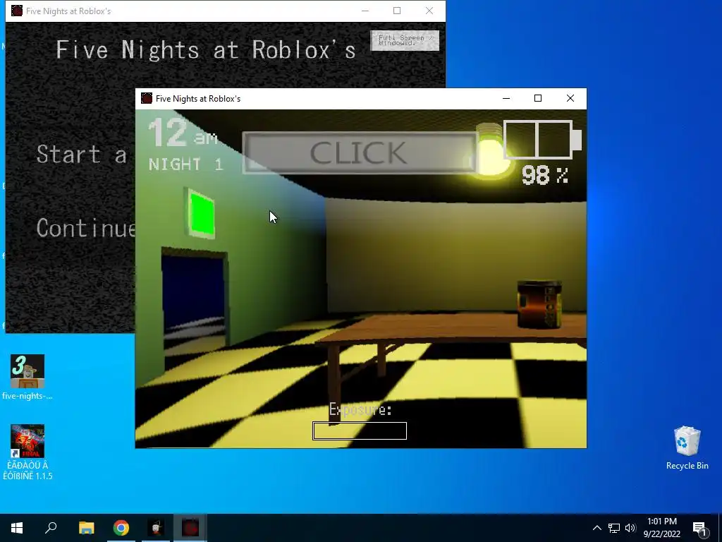The image size is (722, 542).
Task: Click the back window title bar app icon
Action: coord(17,11)
